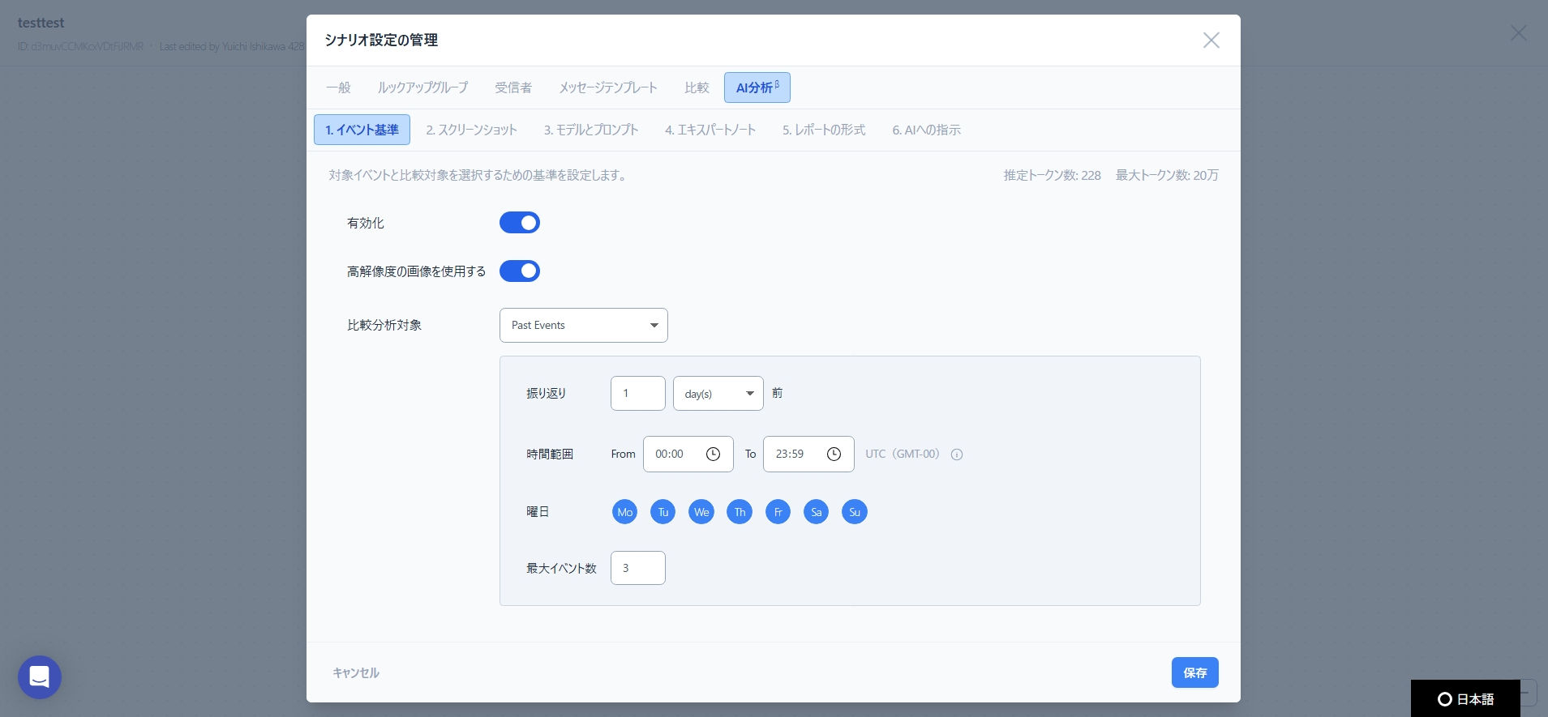Click the clock icon in To time field
This screenshot has height=717, width=1548.
click(x=834, y=455)
